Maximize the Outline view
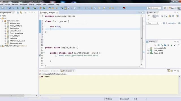The image size is (181, 101). pyautogui.click(x=178, y=42)
